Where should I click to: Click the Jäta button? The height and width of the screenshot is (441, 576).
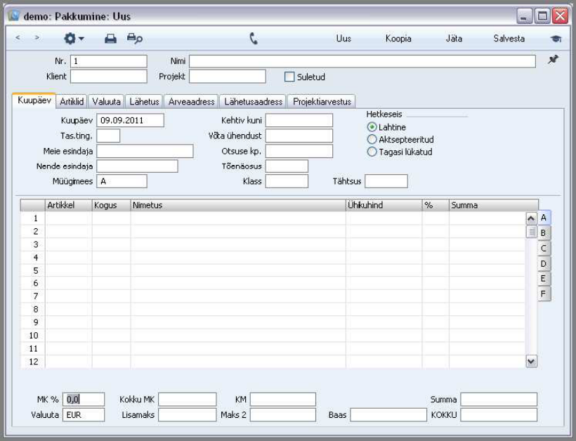coord(454,39)
